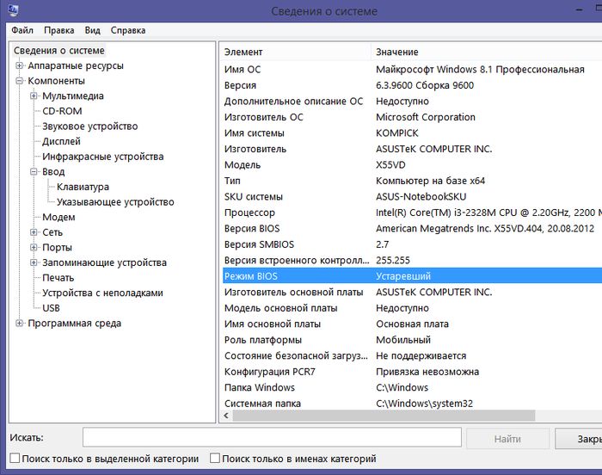
Task: Click the Значение column header
Action: (397, 52)
